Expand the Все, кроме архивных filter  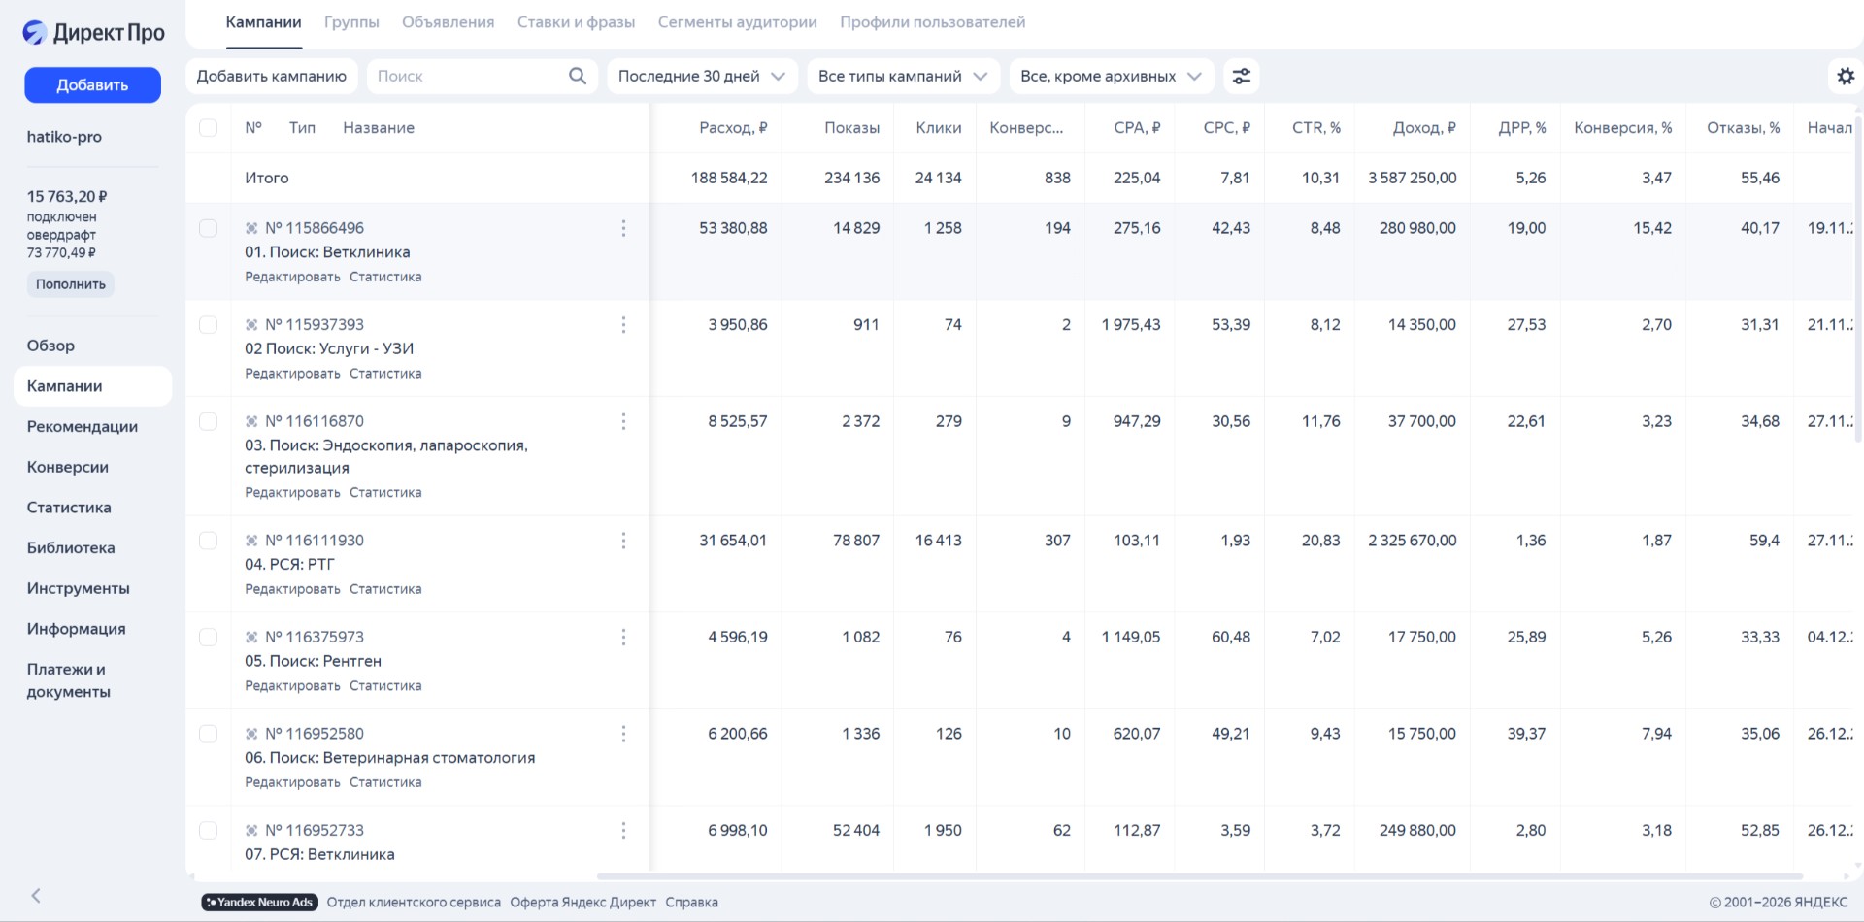[1111, 76]
